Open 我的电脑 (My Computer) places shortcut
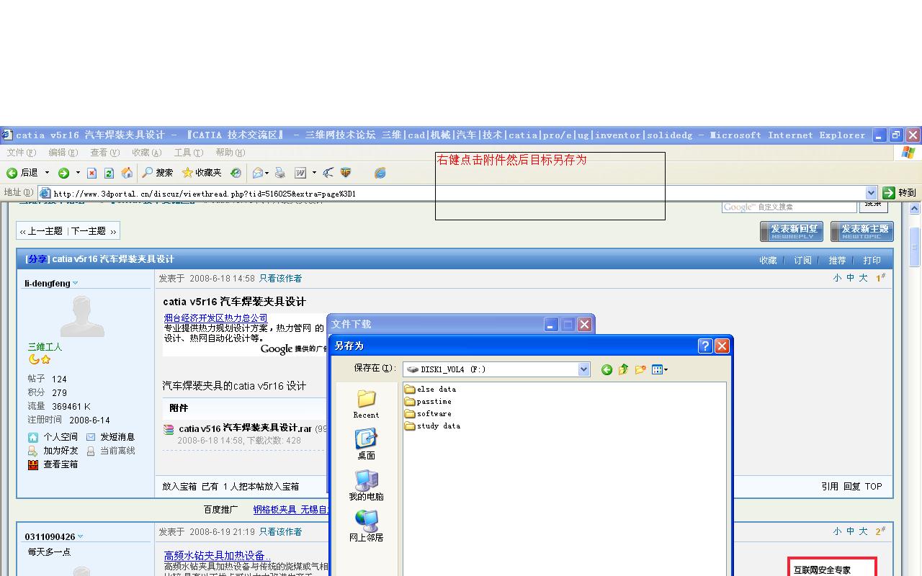 pyautogui.click(x=366, y=485)
